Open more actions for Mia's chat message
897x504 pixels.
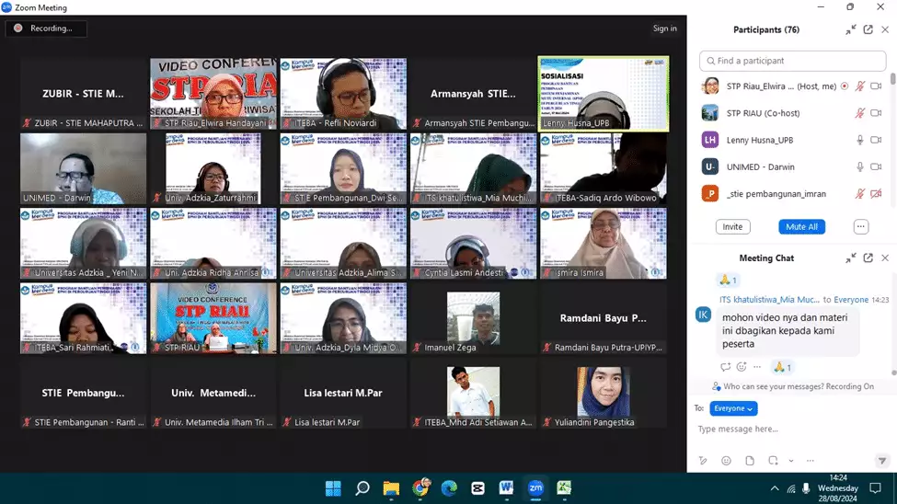click(757, 367)
